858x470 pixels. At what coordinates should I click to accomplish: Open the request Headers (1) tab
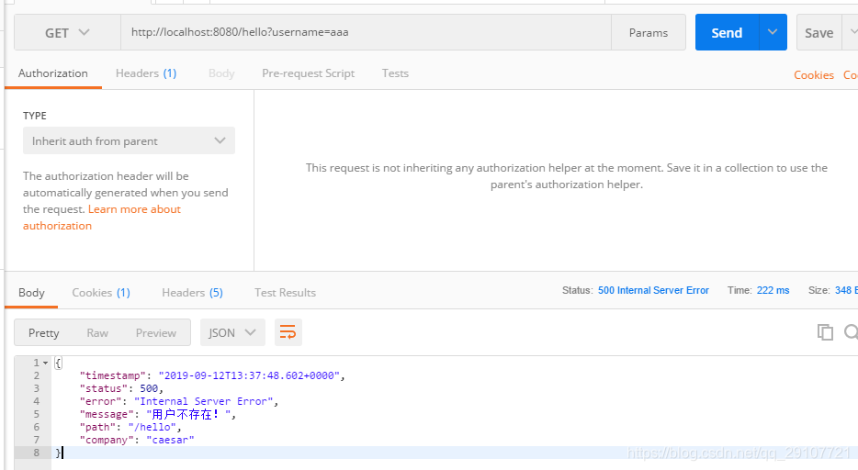pos(146,73)
